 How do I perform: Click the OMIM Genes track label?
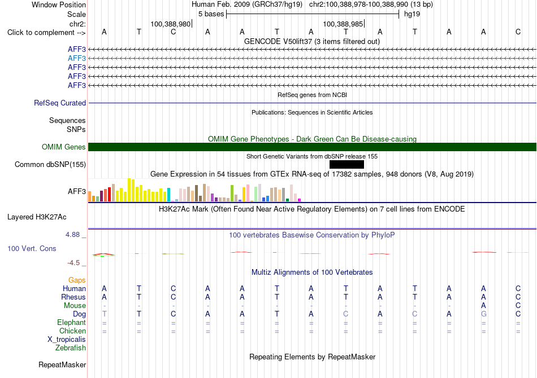click(x=64, y=147)
